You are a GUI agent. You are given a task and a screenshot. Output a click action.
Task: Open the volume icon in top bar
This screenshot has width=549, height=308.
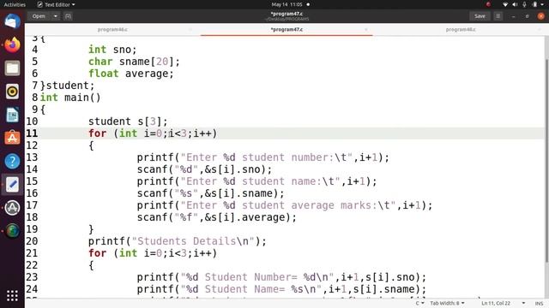(515, 4)
